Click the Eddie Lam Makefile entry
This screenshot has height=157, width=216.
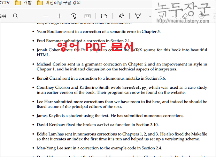[122, 137]
